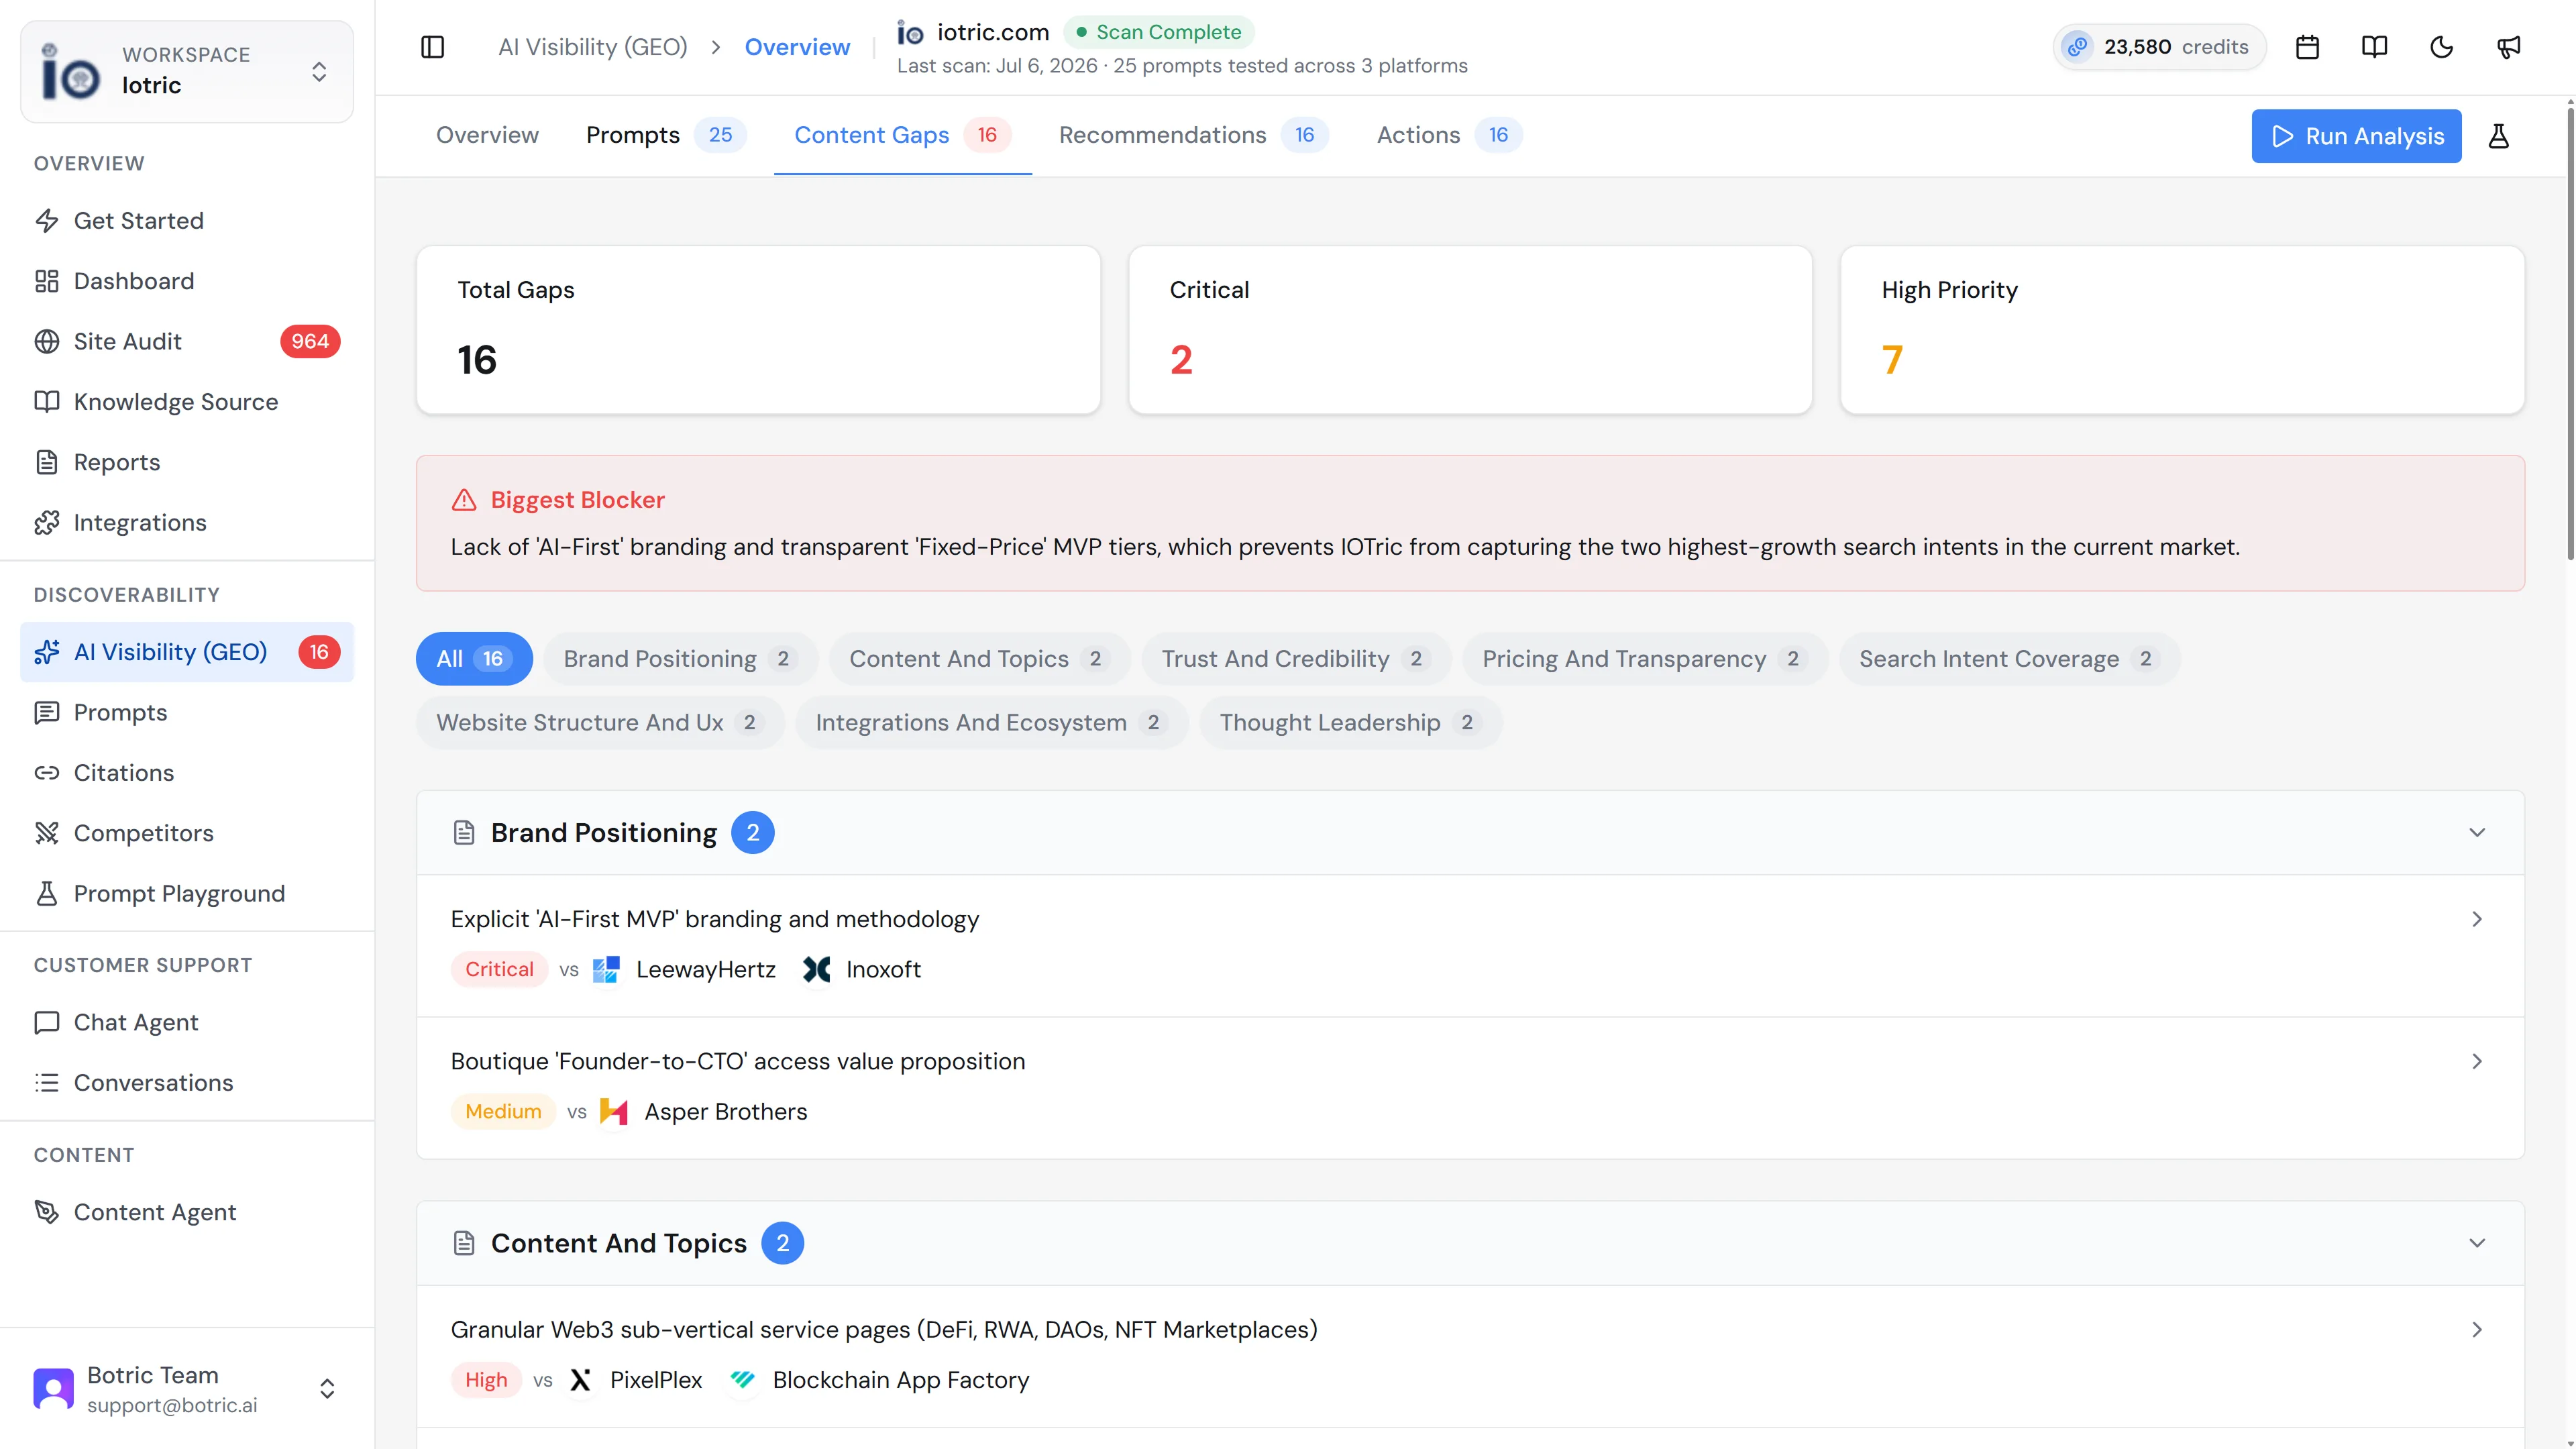This screenshot has width=2576, height=1449.
Task: Click the Asper Brothers competitor name
Action: pyautogui.click(x=725, y=1112)
